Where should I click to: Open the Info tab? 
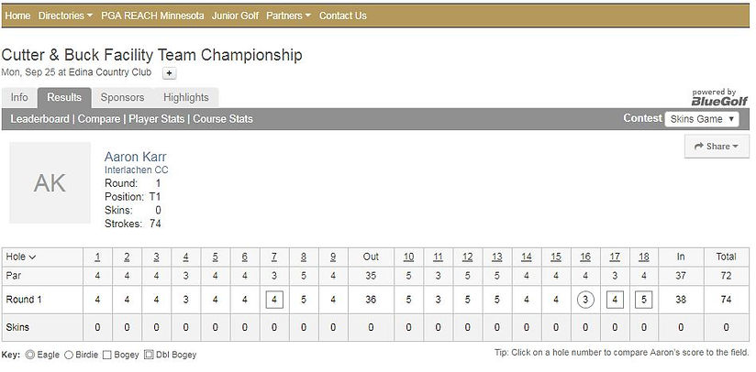[x=19, y=97]
